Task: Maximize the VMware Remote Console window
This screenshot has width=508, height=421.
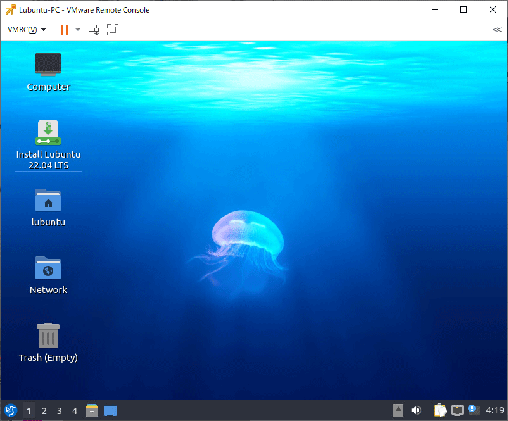Action: point(464,9)
